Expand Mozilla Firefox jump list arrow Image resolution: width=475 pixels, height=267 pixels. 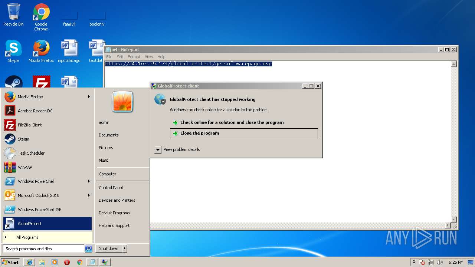coord(89,97)
